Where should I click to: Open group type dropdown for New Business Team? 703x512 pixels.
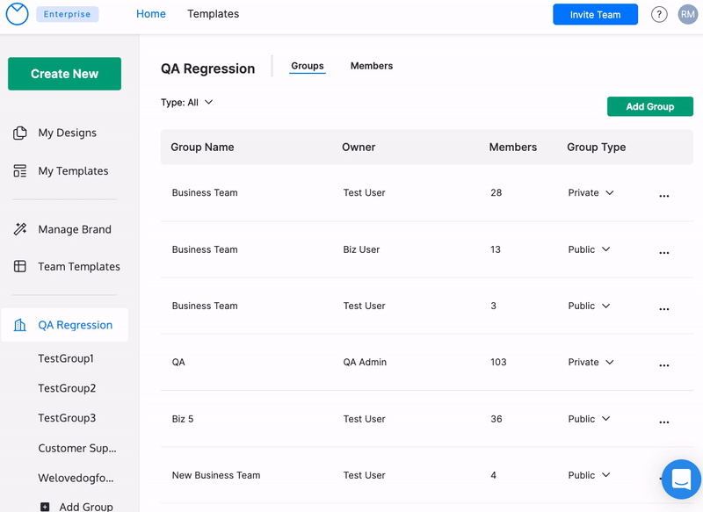click(x=589, y=475)
